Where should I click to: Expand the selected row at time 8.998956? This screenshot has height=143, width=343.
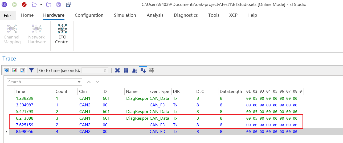click(x=6, y=132)
